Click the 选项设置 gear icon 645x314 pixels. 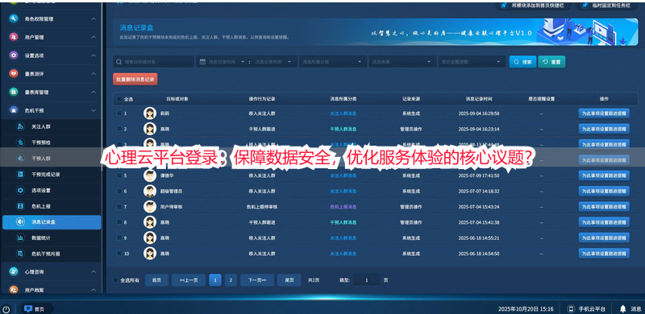point(20,190)
